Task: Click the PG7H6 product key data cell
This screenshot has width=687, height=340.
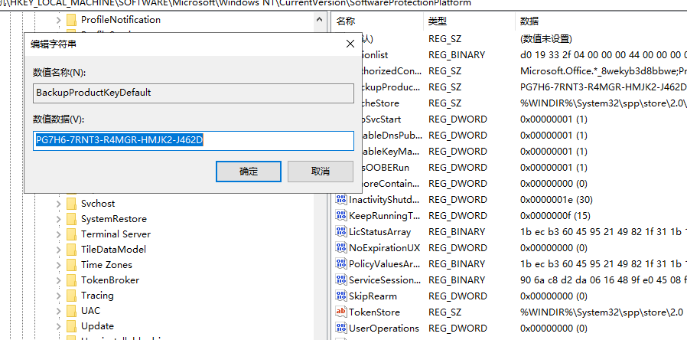Action: pyautogui.click(x=604, y=87)
